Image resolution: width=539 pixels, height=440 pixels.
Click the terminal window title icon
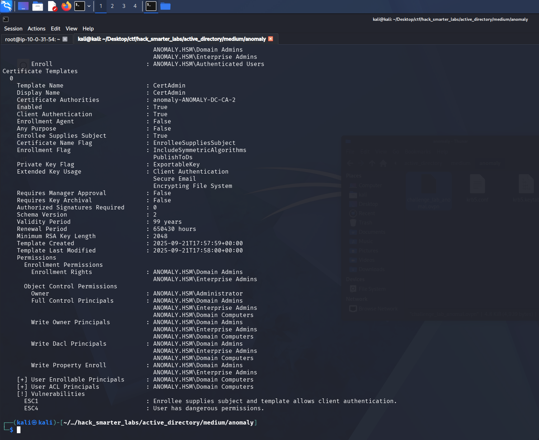[6, 19]
